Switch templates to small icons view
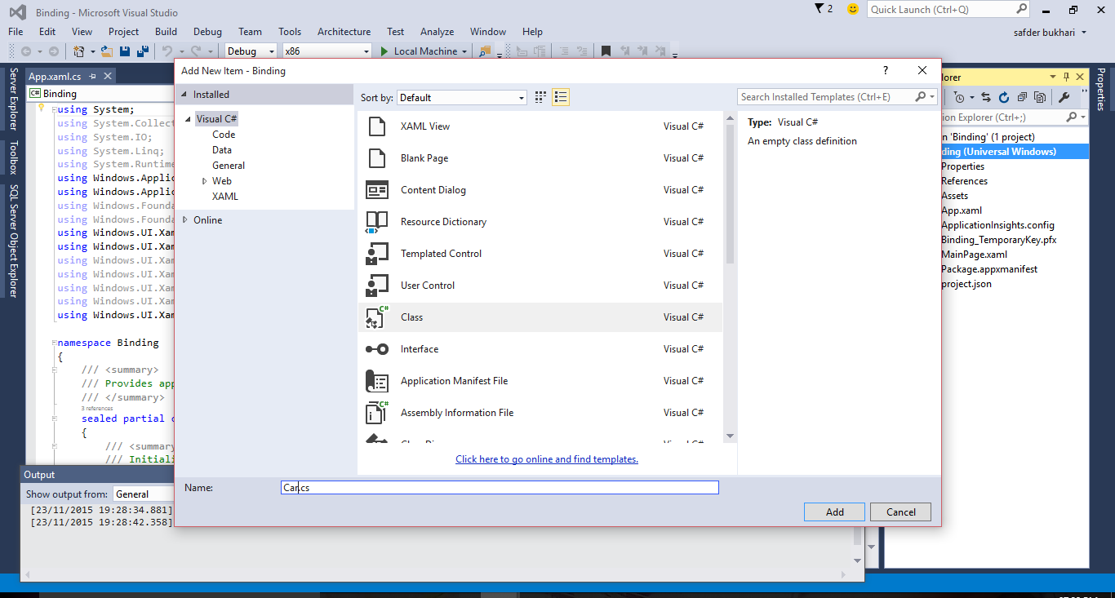The image size is (1115, 598). (540, 97)
